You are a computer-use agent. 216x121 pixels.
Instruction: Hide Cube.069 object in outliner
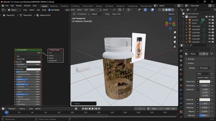(x=210, y=29)
